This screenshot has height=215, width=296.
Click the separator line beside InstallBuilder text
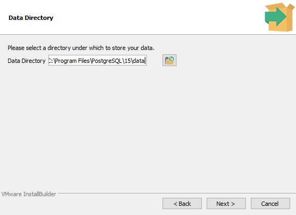point(177,193)
